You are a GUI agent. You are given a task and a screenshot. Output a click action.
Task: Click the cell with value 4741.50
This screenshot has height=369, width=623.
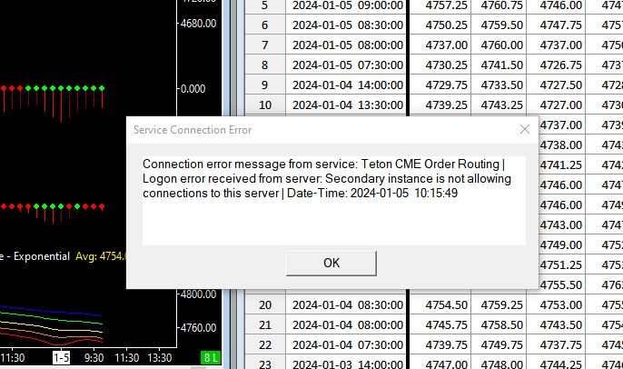[499, 65]
